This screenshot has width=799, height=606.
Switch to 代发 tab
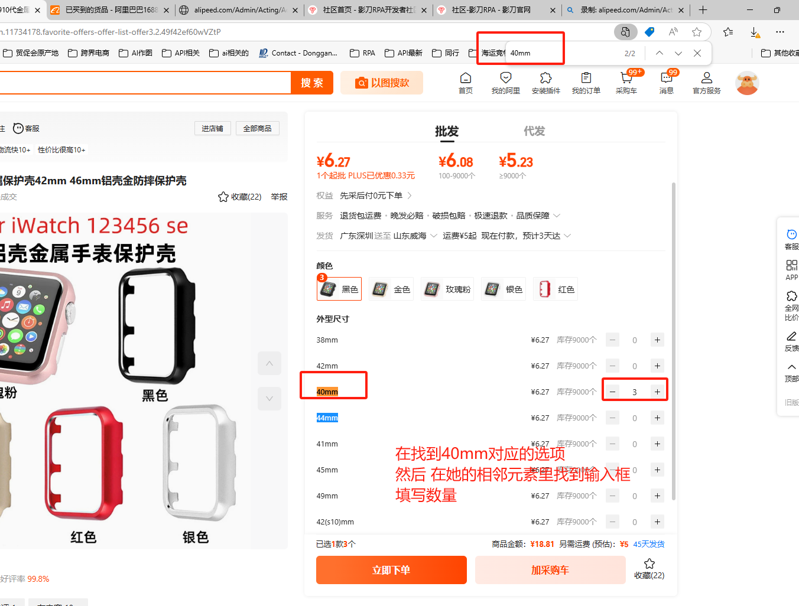534,131
